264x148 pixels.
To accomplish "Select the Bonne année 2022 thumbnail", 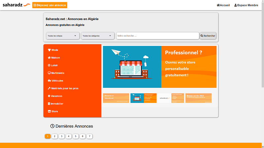I will (x=199, y=98).
